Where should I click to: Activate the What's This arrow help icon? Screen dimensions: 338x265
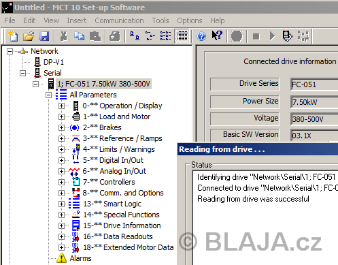(217, 35)
